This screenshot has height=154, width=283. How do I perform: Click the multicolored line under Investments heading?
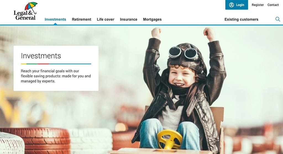click(x=56, y=64)
